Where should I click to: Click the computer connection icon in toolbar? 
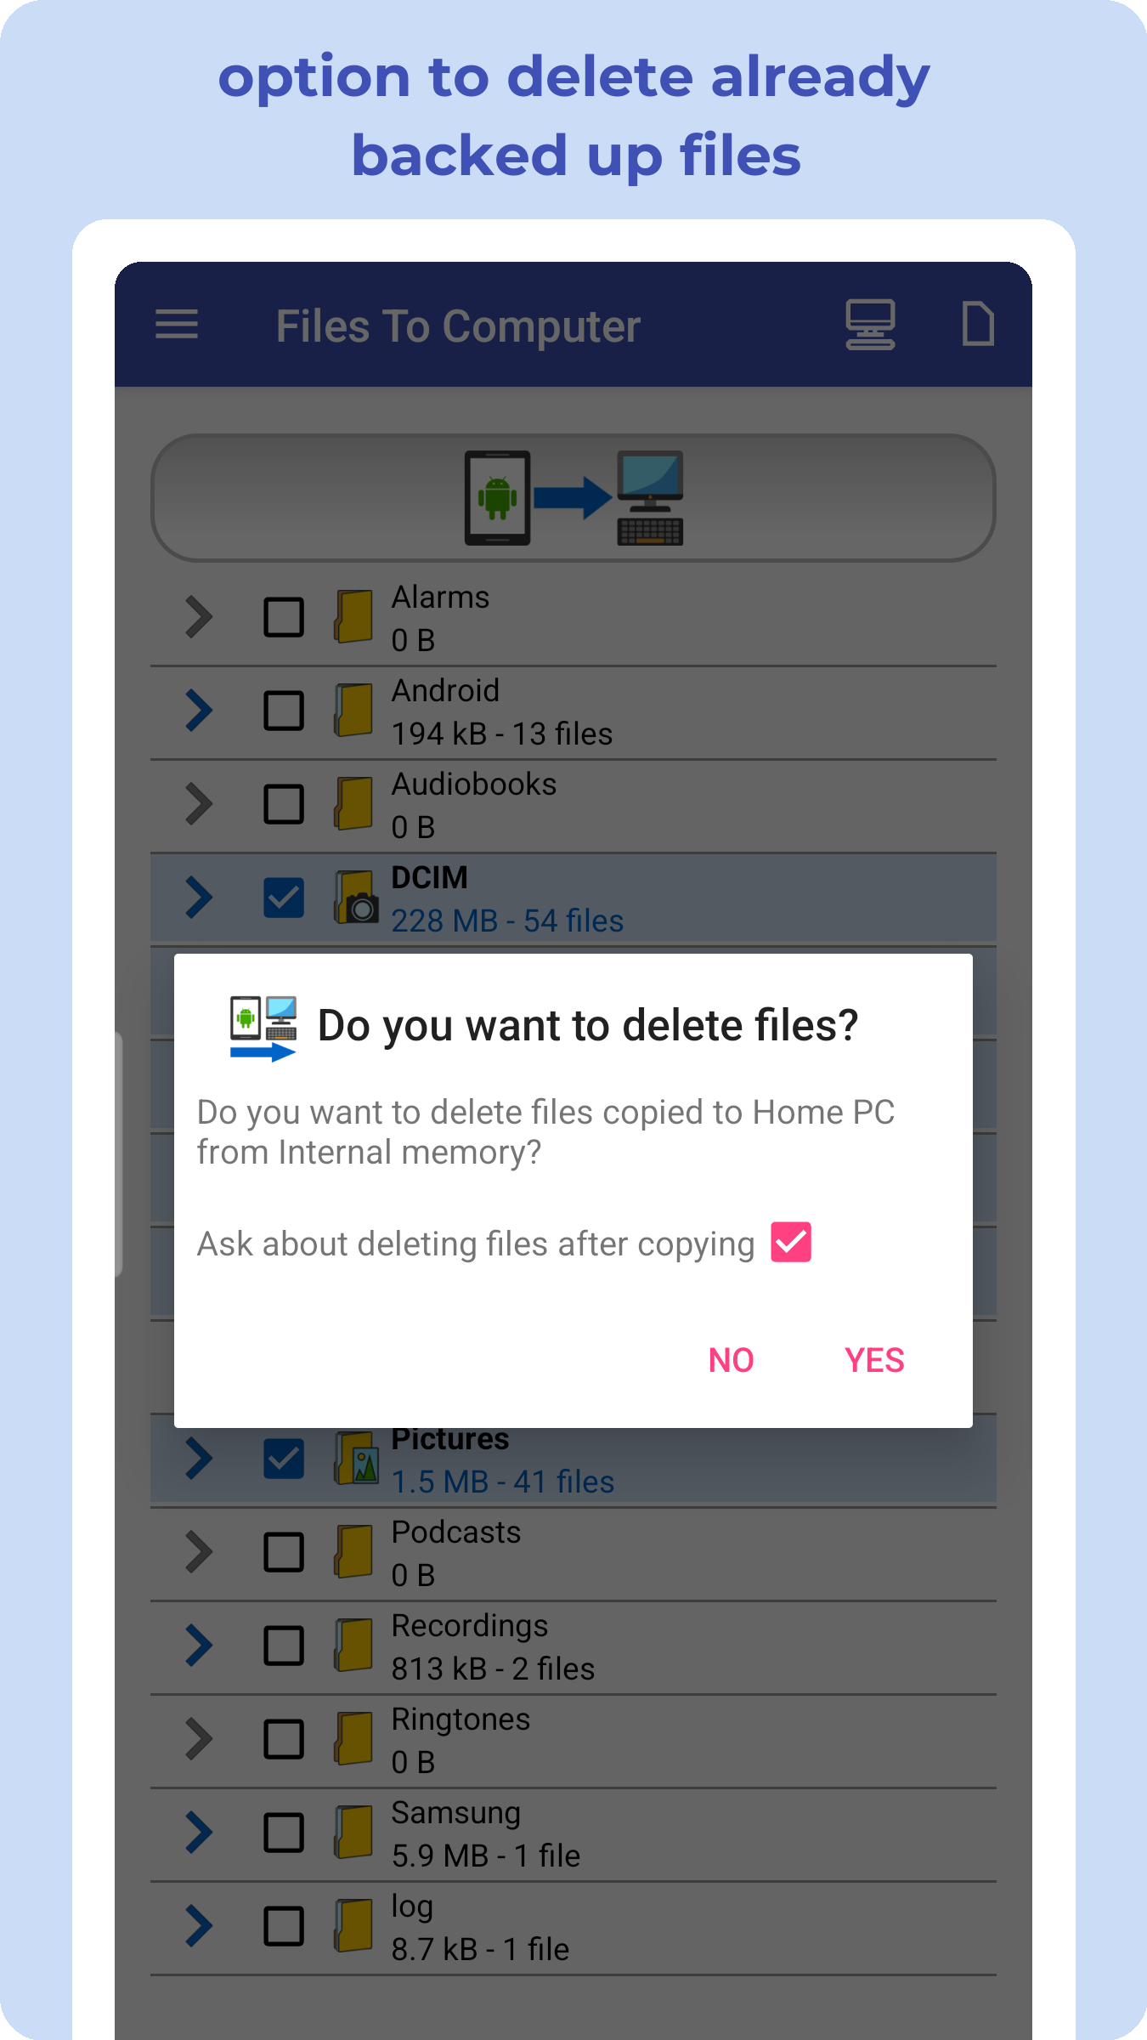click(870, 326)
